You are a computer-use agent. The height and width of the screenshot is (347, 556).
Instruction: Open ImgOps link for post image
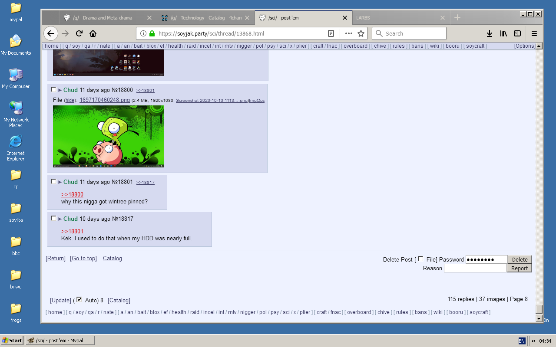point(256,101)
